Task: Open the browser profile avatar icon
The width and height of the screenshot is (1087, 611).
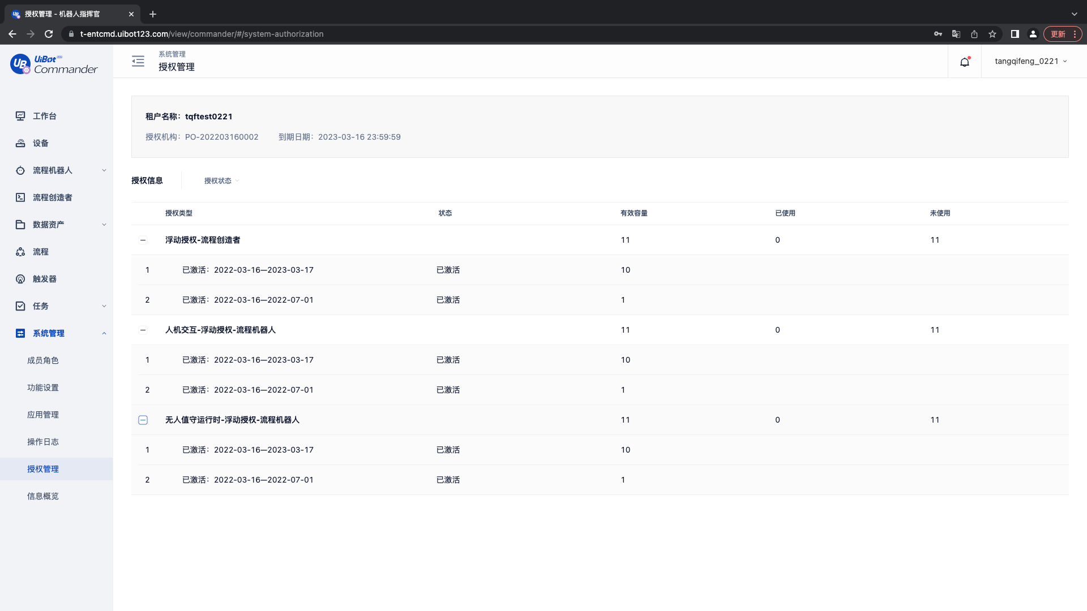Action: [1033, 34]
